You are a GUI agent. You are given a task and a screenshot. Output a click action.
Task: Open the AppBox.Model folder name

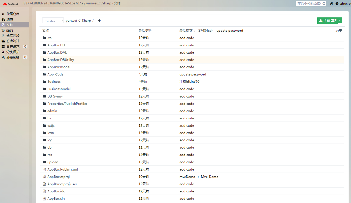[x=59, y=67]
